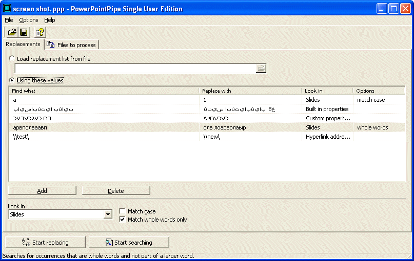
Task: Click the Find what column header
Action: 104,91
